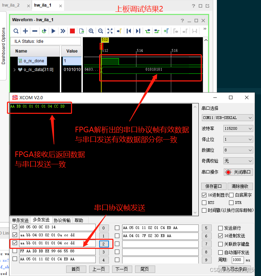Expand hidden toolbar items chevron
This screenshot has width=261, height=276.
click(205, 29)
